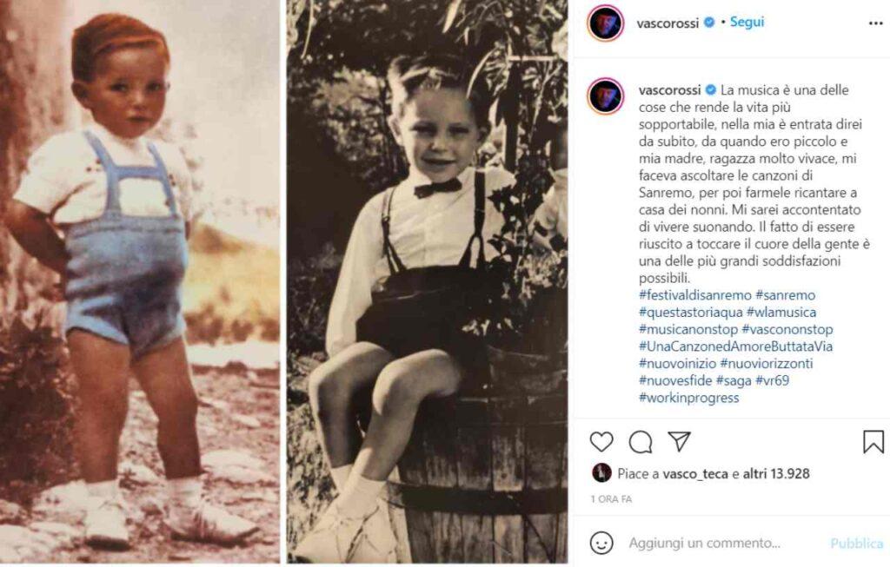This screenshot has height=567, width=890.
Task: Click the black-and-white boy on barrel photo
Action: pos(428,282)
